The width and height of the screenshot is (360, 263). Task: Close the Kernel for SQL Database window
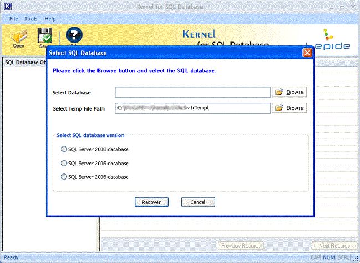(x=353, y=7)
